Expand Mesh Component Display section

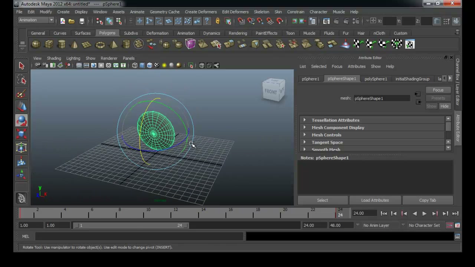click(304, 127)
